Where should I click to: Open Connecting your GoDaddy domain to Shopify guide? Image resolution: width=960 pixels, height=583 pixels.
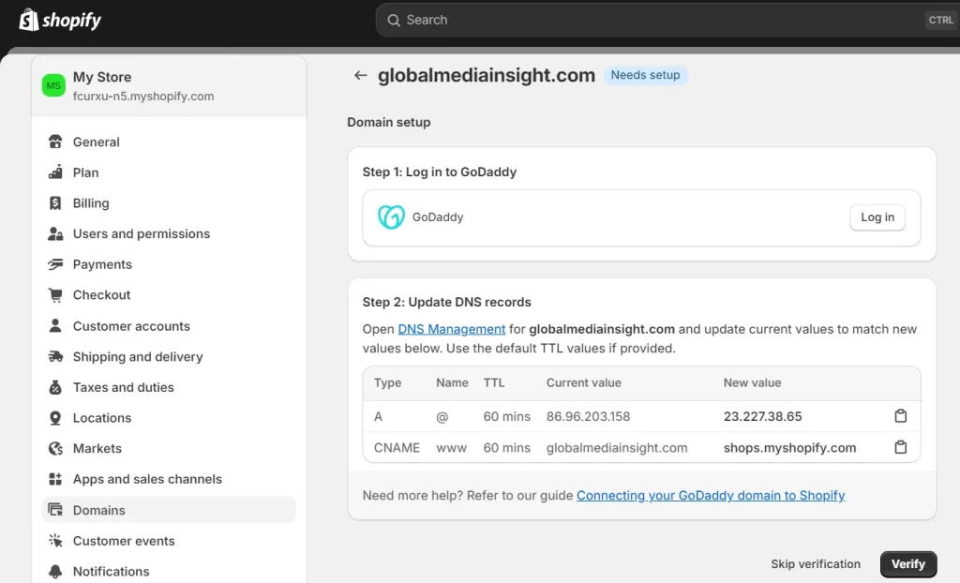tap(710, 495)
